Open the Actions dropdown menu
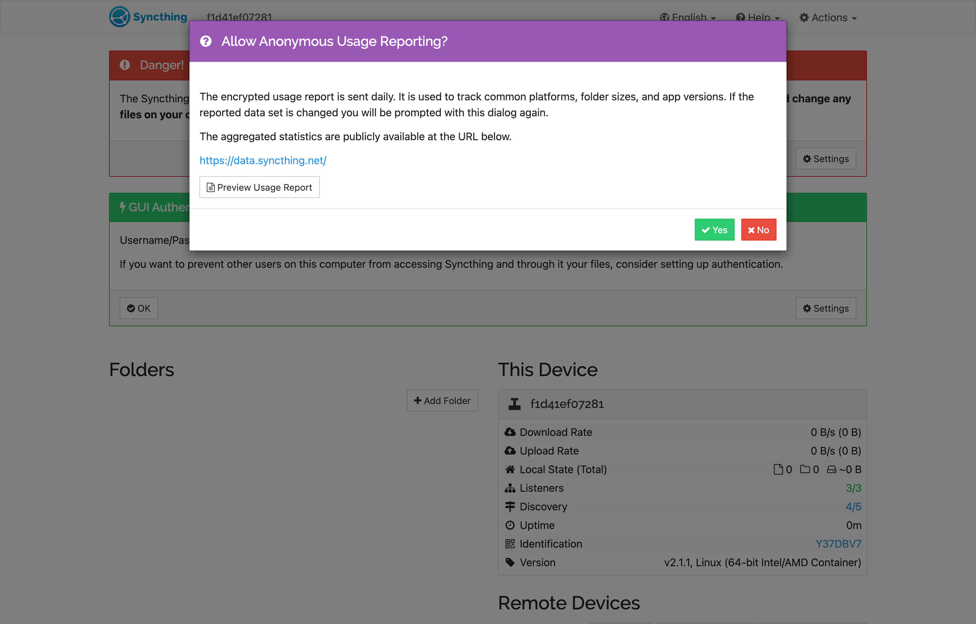976x624 pixels. click(828, 18)
